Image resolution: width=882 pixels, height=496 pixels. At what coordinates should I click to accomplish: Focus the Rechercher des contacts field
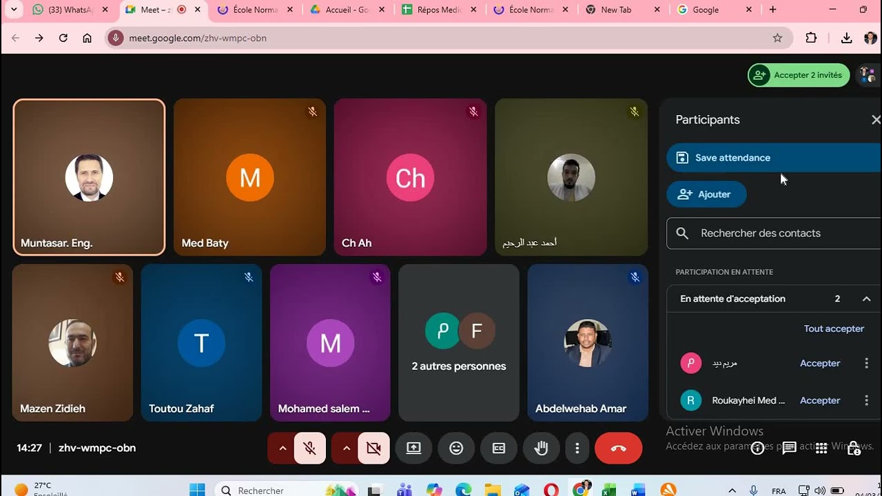click(x=774, y=234)
